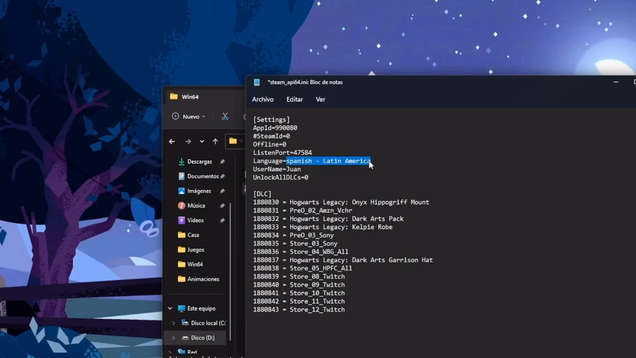This screenshot has width=636, height=358.
Task: Click the Notepad app icon in title bar
Action: point(257,82)
